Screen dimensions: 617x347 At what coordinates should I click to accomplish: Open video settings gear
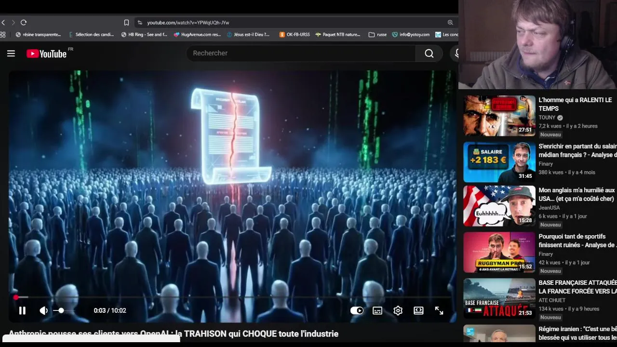[x=398, y=311]
